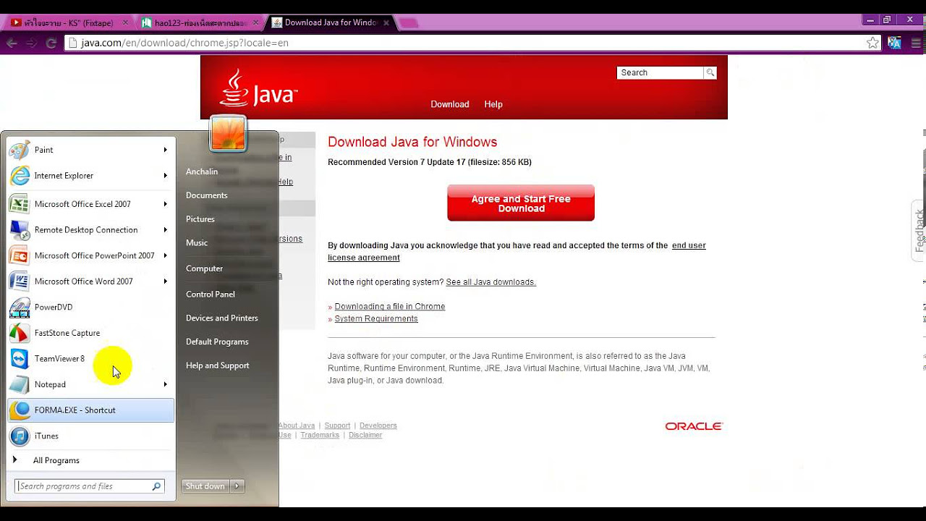The image size is (926, 521).
Task: Click the translate extension icon in the toolbar
Action: point(894,43)
